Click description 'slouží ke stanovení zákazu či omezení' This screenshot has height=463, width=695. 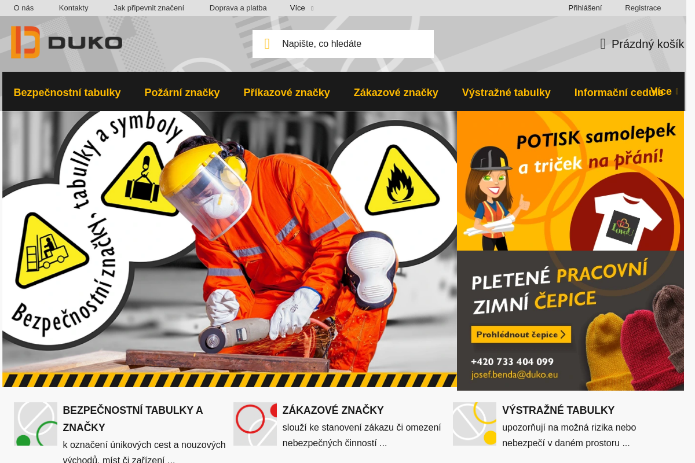click(362, 428)
